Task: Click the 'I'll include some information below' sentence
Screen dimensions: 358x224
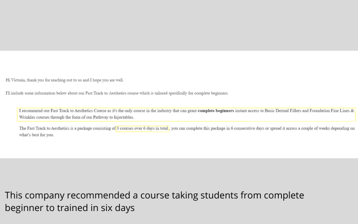Action: pos(117,93)
